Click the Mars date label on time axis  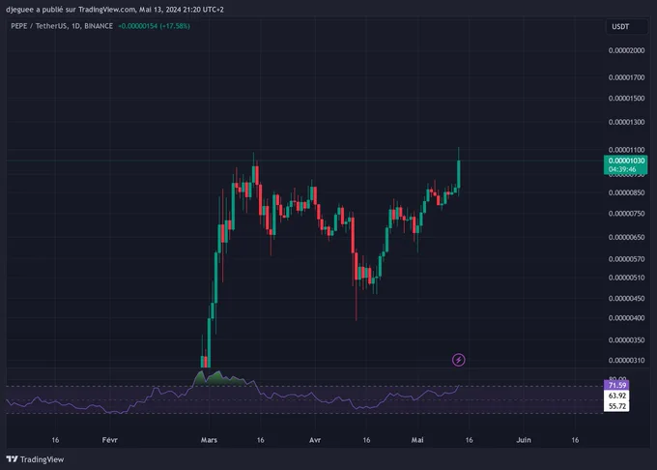pos(209,440)
